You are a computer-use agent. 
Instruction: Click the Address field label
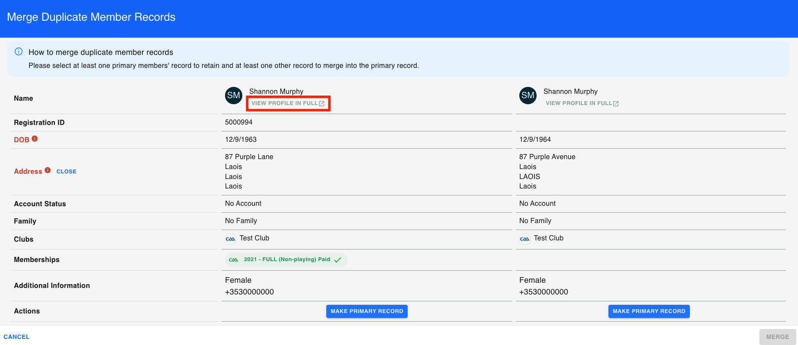point(28,172)
